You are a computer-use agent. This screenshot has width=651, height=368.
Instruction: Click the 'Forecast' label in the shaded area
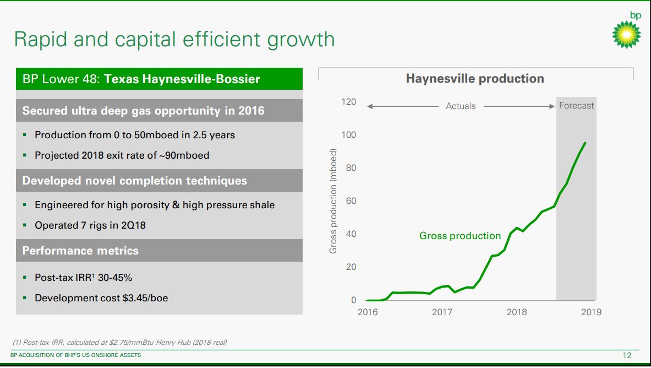click(x=576, y=106)
